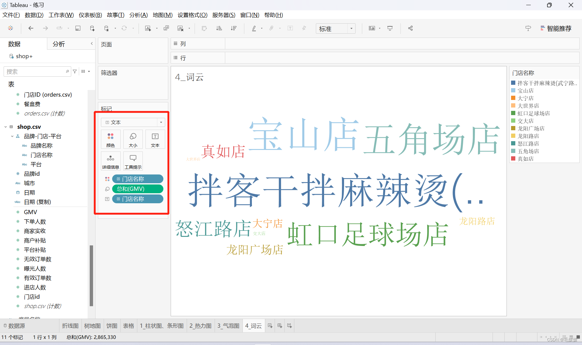Image resolution: width=582 pixels, height=345 pixels.
Task: Click new story icon in bottom tab bar
Action: tap(289, 326)
